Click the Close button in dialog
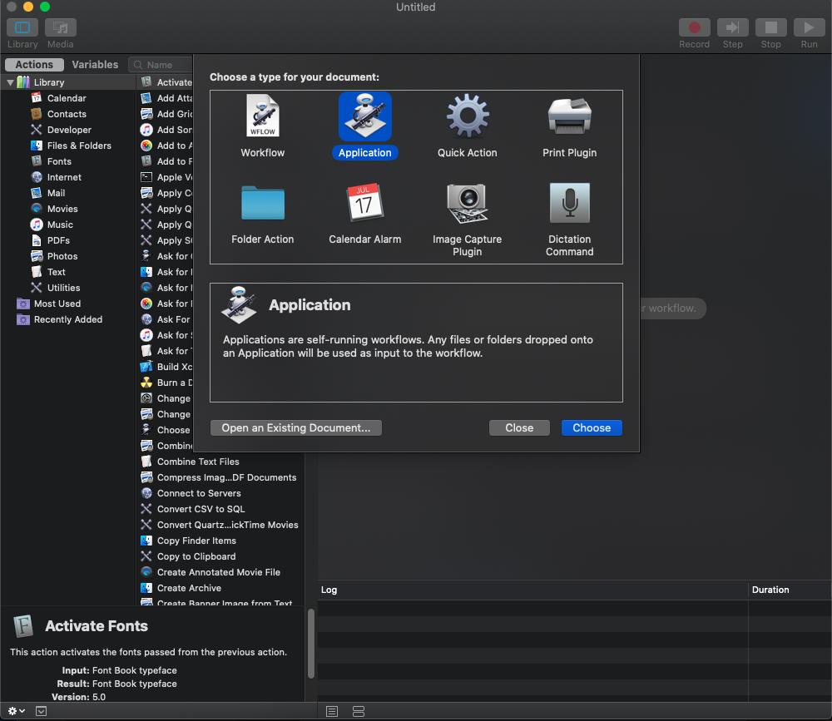 pos(519,428)
